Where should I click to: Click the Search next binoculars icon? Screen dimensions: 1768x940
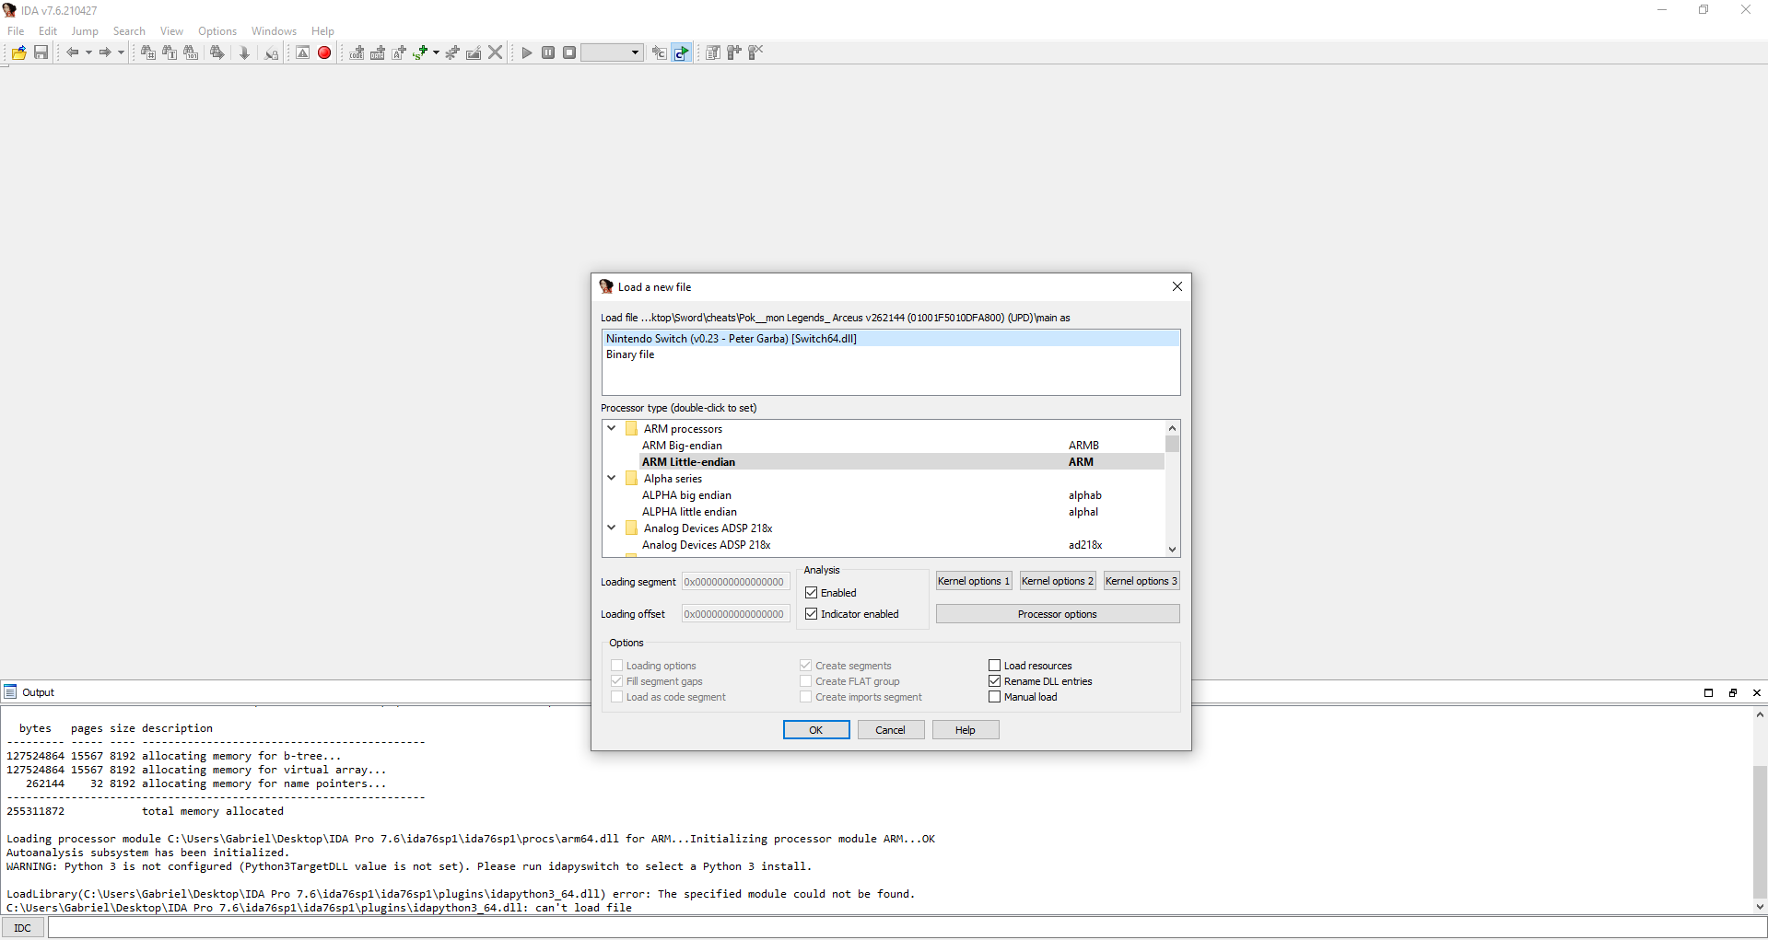(217, 52)
